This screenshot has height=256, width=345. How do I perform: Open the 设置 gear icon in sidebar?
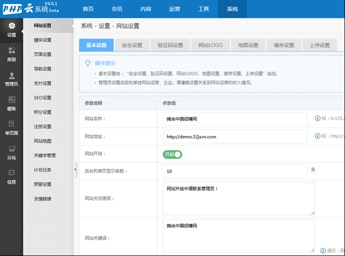12,26
